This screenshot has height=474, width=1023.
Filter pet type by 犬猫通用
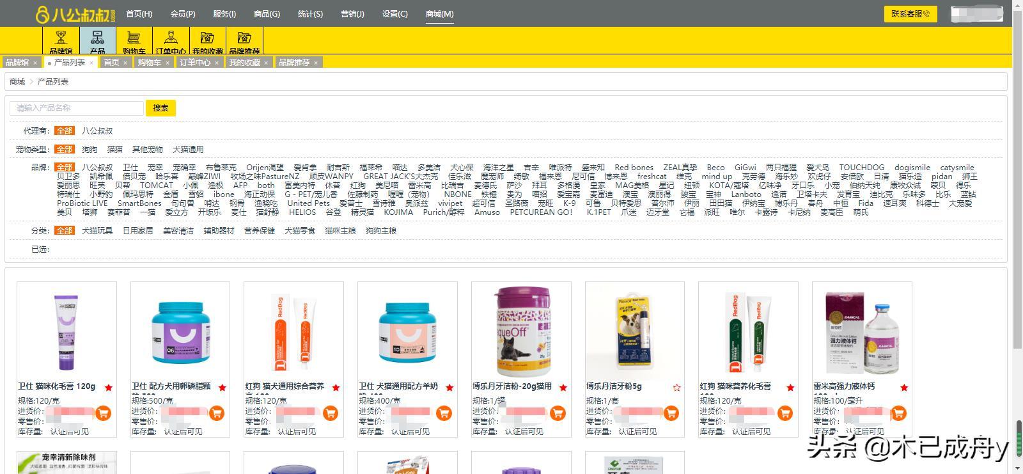click(188, 149)
